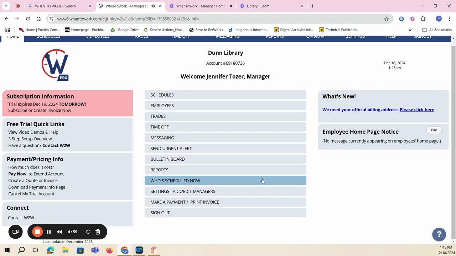This screenshot has height=256, width=456.
Task: Open the Apps grid in bookmarks bar
Action: coord(7,30)
